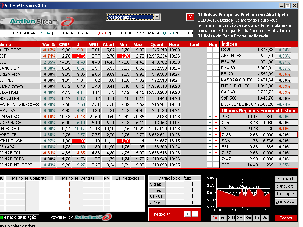This screenshot has width=303, height=227.
Task: Select the DAX 30 index row
Action: click(x=259, y=68)
